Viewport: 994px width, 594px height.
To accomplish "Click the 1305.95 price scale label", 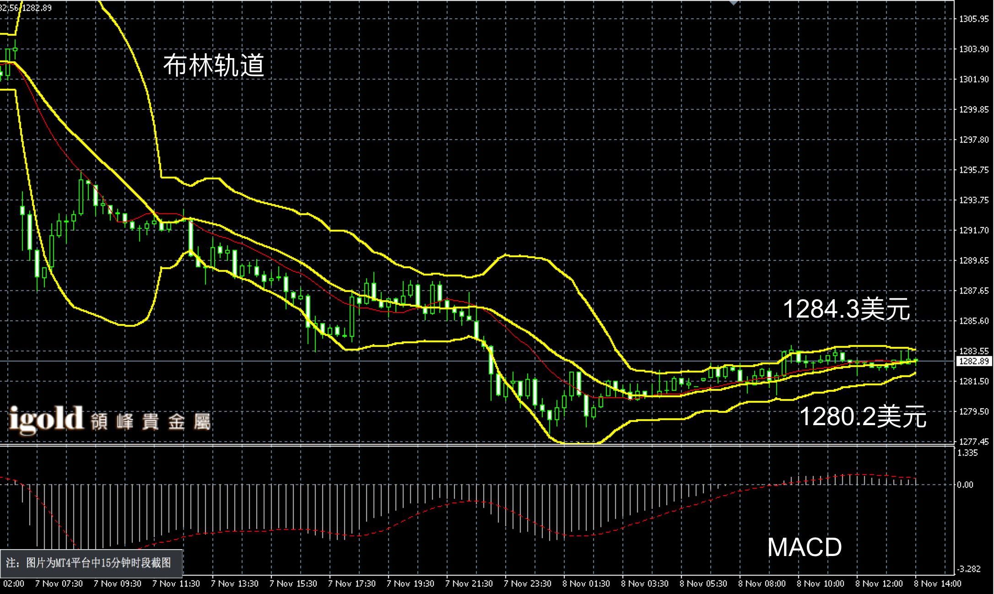I will (974, 19).
